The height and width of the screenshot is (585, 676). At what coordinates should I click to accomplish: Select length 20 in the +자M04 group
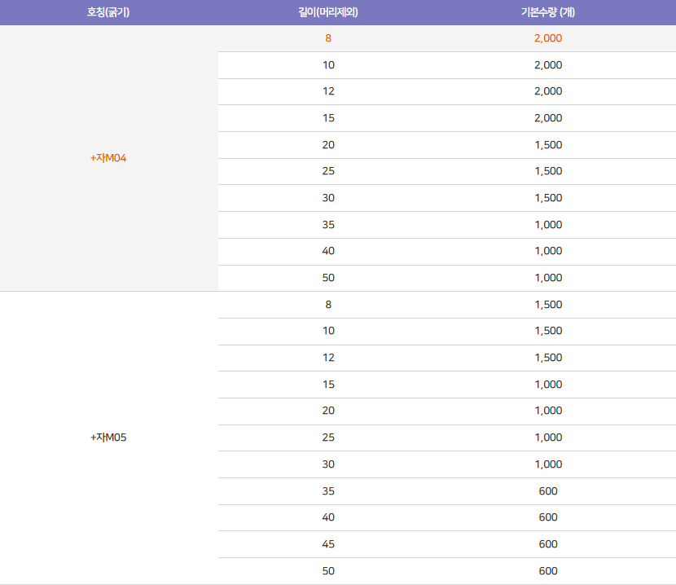click(328, 145)
